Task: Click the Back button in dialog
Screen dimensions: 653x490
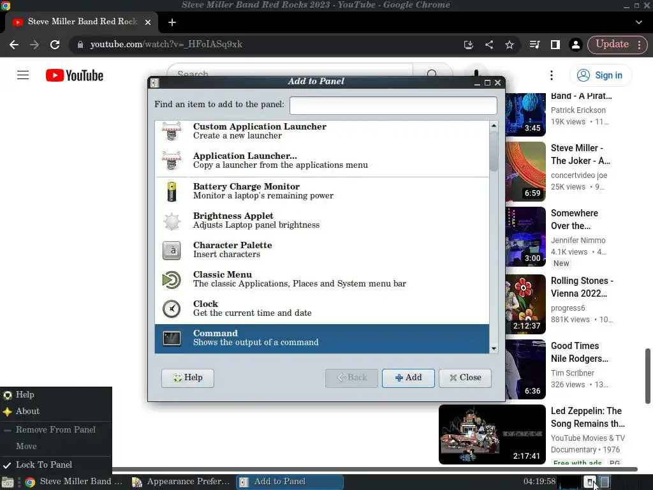Action: tap(351, 378)
